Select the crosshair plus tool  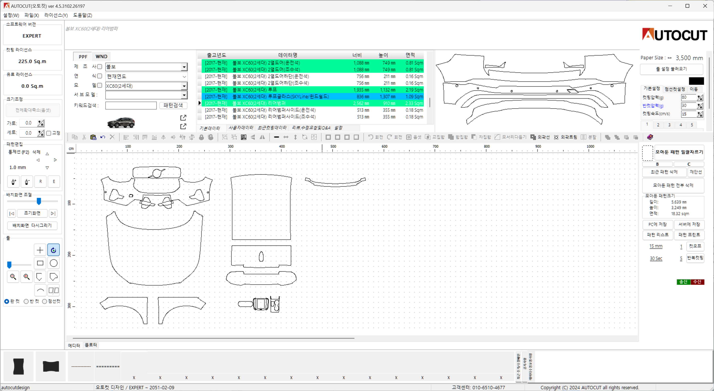pyautogui.click(x=40, y=250)
